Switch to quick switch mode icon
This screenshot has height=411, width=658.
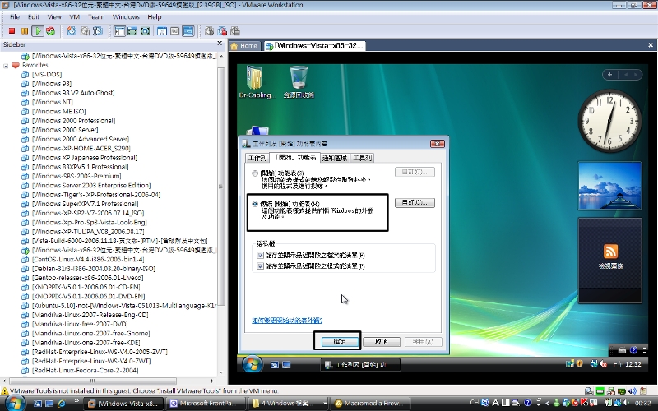[132, 31]
